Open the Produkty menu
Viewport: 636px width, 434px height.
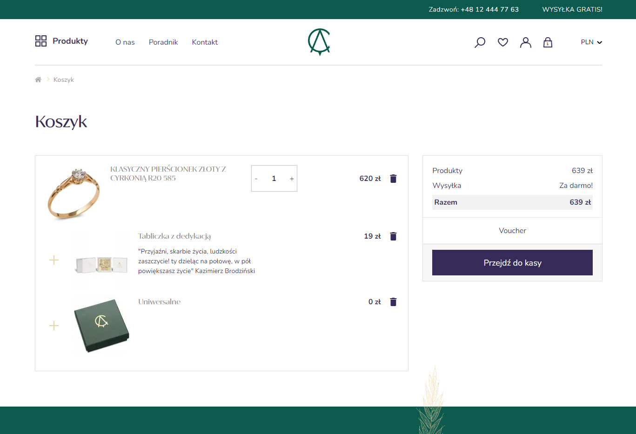[x=61, y=41]
